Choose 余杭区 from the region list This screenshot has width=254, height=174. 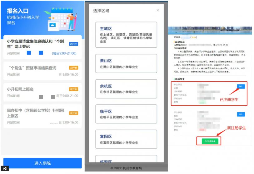click(126, 89)
